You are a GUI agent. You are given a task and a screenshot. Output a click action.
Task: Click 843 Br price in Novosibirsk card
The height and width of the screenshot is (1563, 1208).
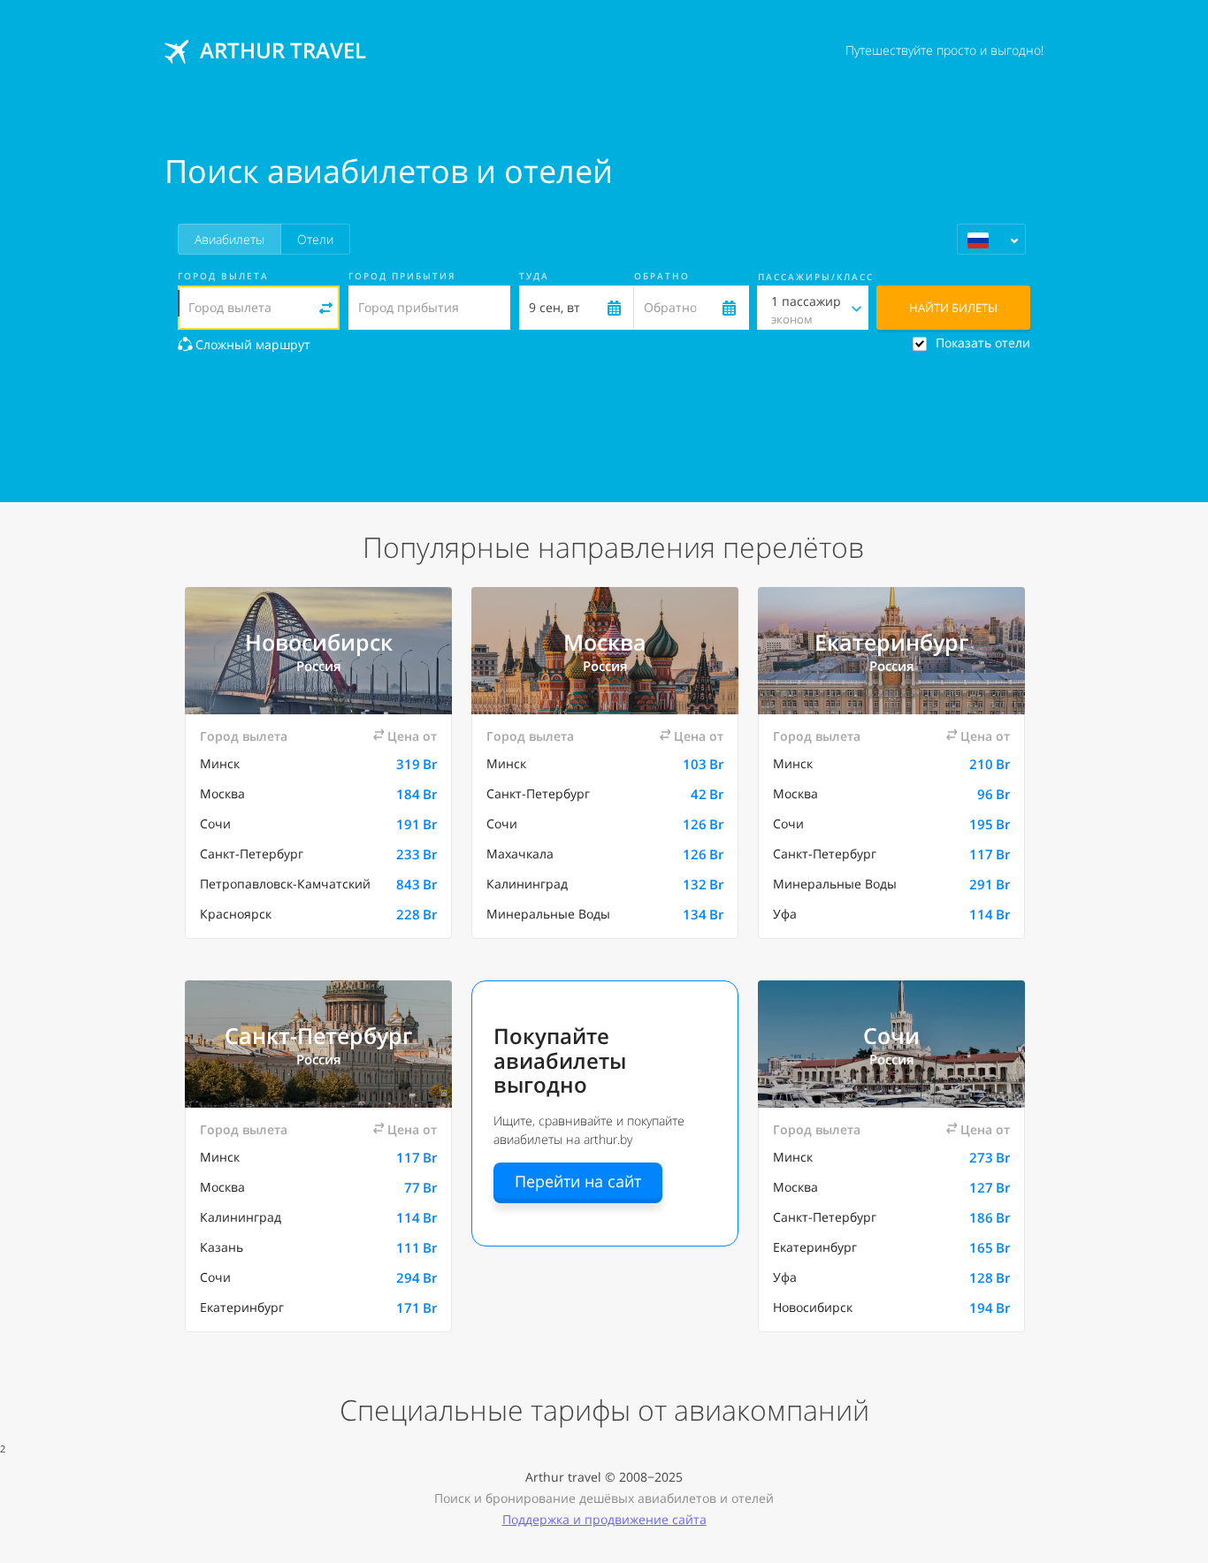click(x=417, y=885)
